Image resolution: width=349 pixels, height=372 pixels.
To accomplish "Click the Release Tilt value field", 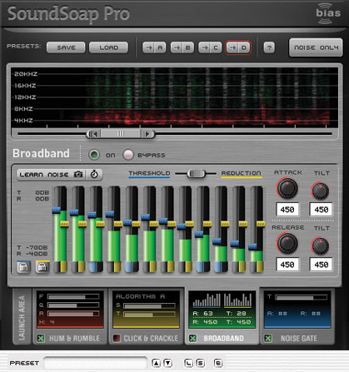I will [321, 265].
